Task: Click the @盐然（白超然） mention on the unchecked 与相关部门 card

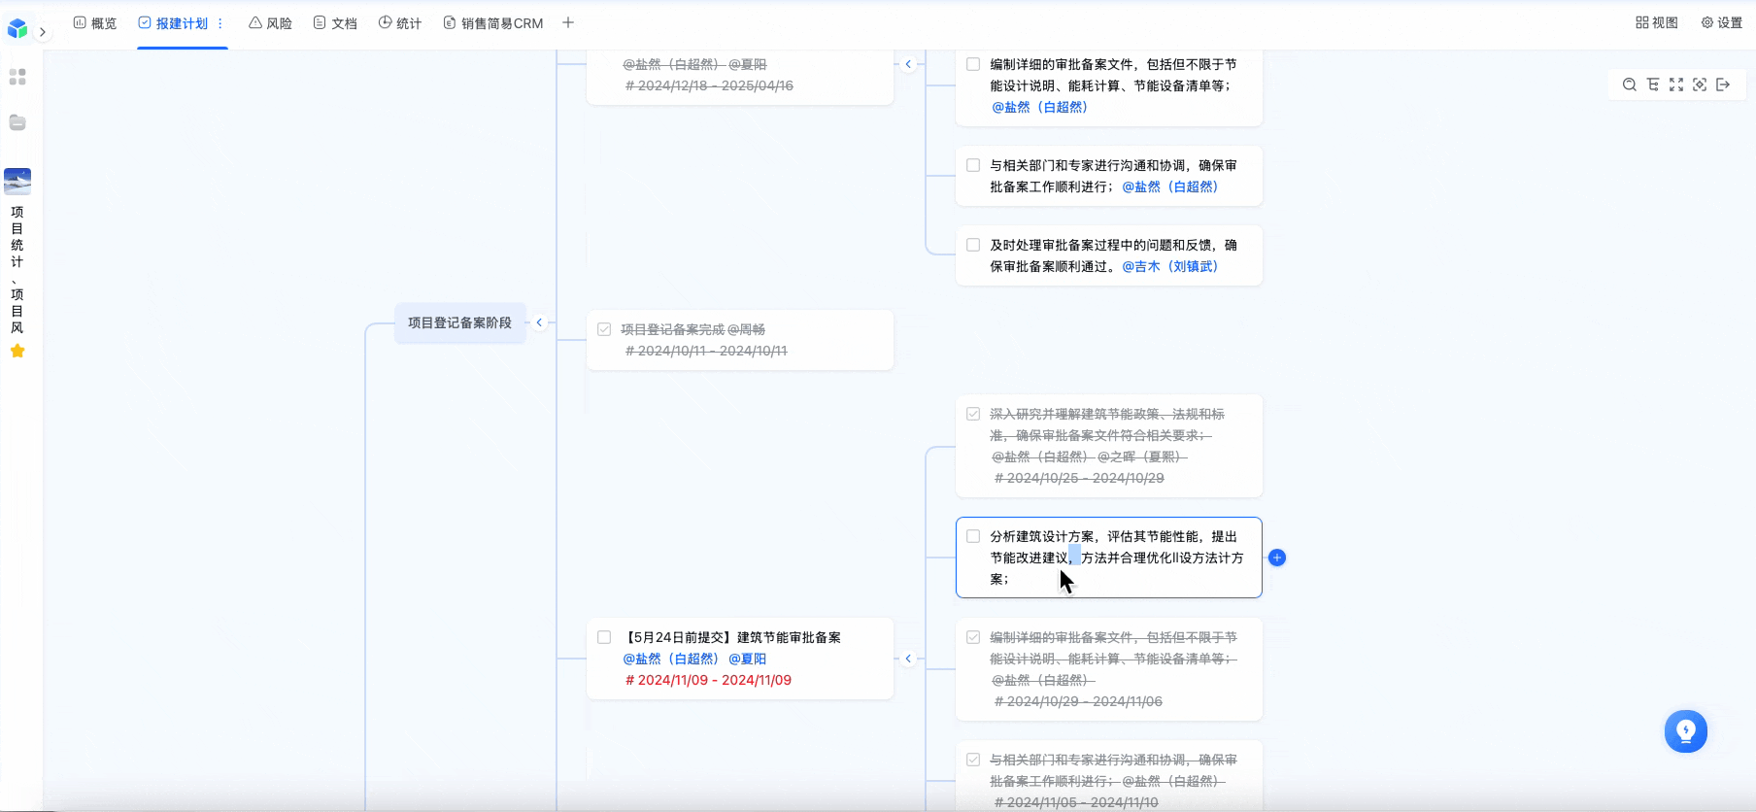Action: pos(1170,186)
